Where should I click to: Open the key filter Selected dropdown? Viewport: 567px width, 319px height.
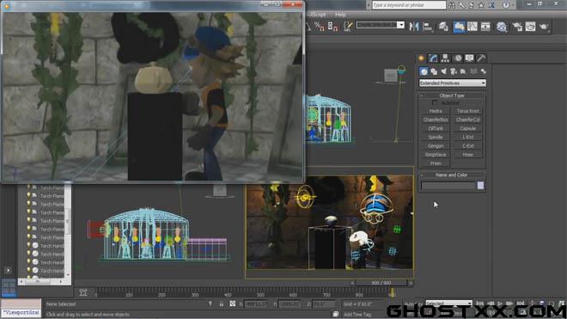tap(448, 303)
